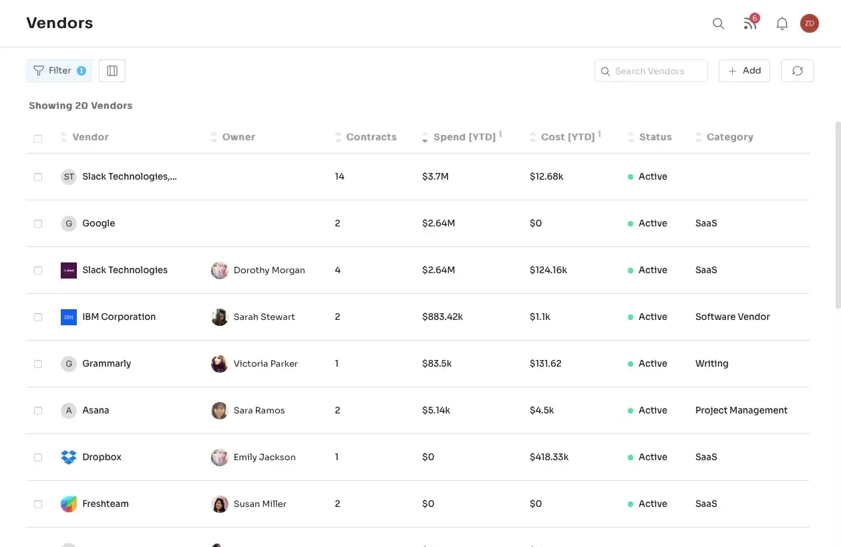Check the Slack Technologies (Dorothy Morgan) row checkbox
841x547 pixels.
[38, 270]
